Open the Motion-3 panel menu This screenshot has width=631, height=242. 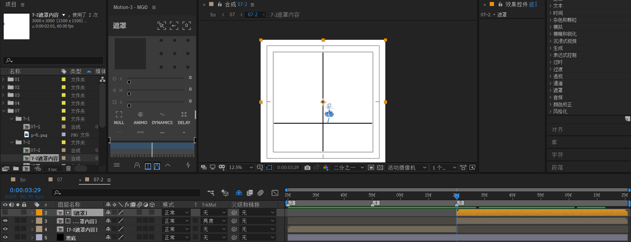pos(154,7)
